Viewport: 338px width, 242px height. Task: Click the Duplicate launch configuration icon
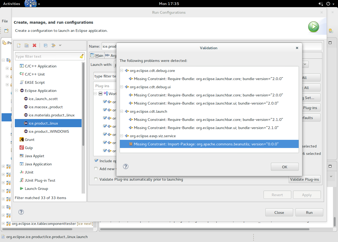26,45
